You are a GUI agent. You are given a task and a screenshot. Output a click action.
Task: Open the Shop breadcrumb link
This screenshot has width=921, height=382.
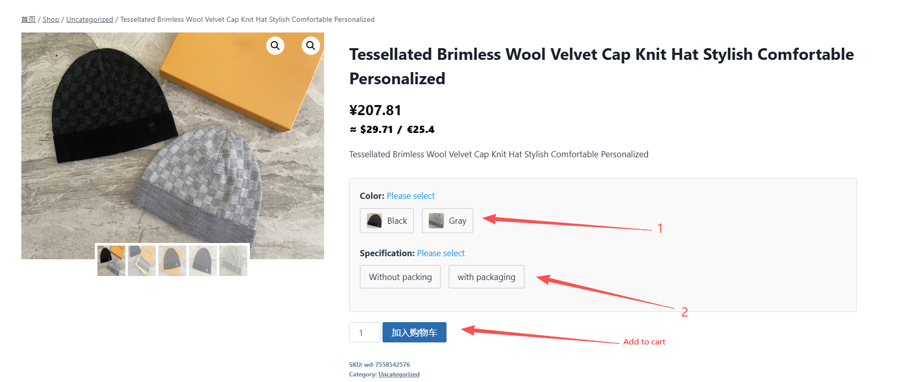(x=51, y=19)
